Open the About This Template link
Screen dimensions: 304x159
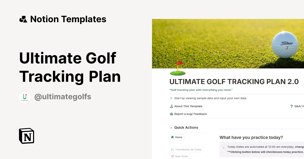tap(188, 106)
